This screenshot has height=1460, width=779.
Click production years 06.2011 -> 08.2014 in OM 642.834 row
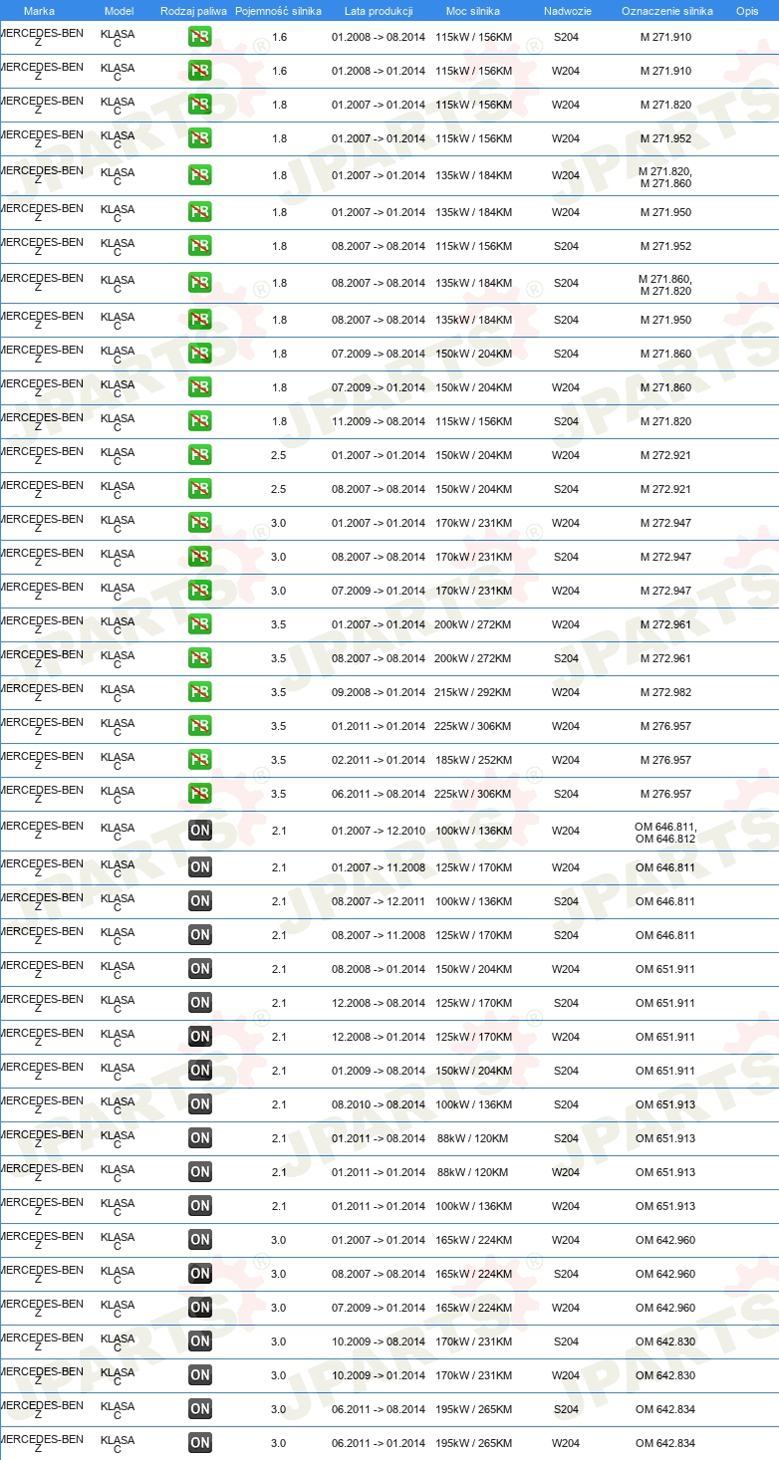(379, 1409)
